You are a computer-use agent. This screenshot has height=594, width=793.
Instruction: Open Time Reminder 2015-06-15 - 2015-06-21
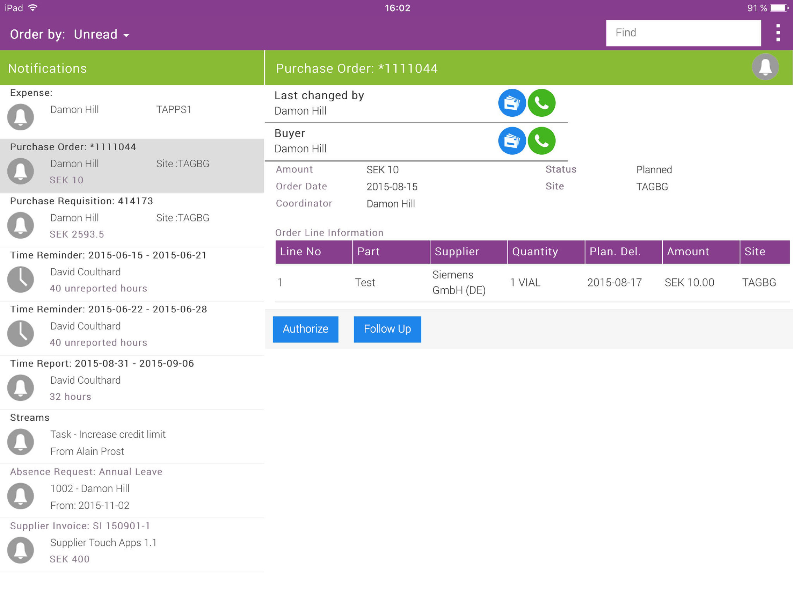[132, 274]
